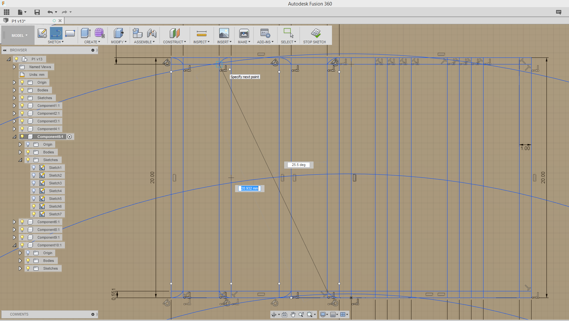The image size is (569, 321).
Task: Click the Save icon
Action: (x=37, y=12)
